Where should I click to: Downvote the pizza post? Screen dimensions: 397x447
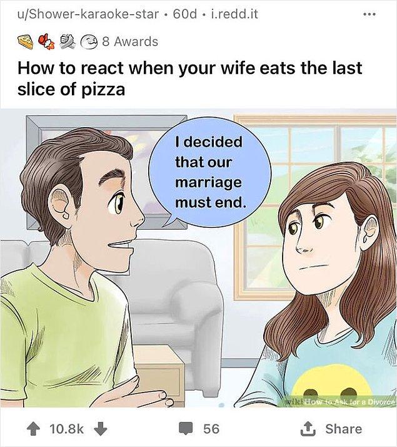pyautogui.click(x=100, y=429)
